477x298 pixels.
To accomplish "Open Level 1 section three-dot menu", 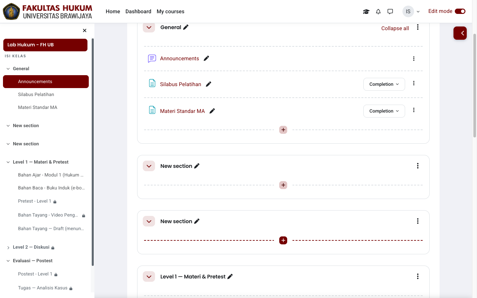I will [418, 276].
